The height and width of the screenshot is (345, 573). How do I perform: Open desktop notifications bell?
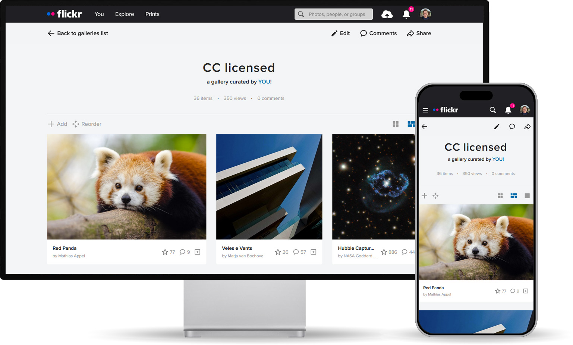tap(406, 14)
